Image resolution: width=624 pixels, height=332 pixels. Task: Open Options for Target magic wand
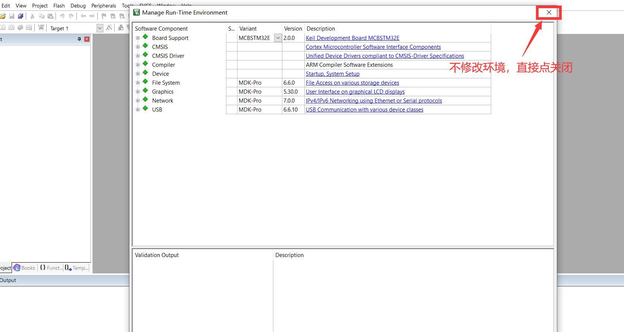(109, 28)
